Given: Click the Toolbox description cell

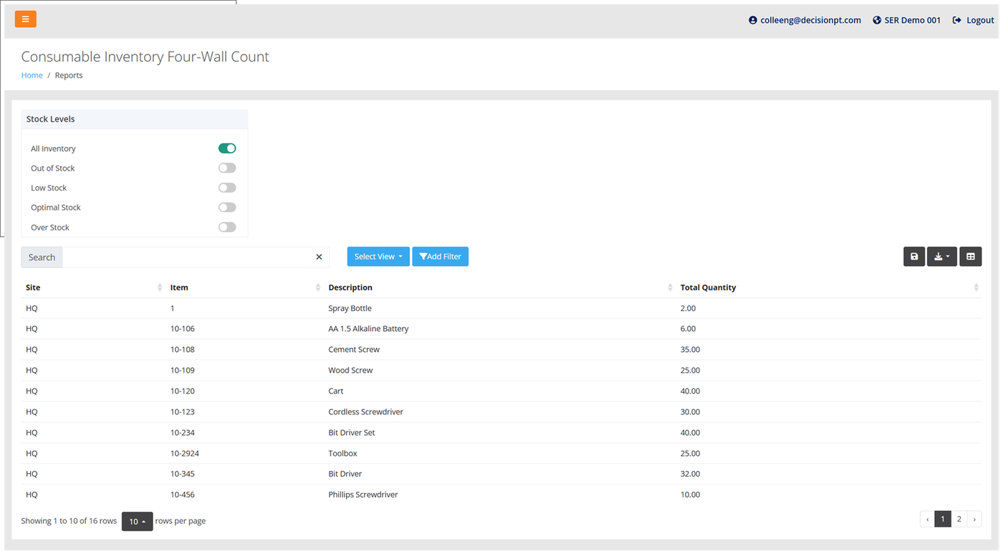Looking at the screenshot, I should point(342,454).
